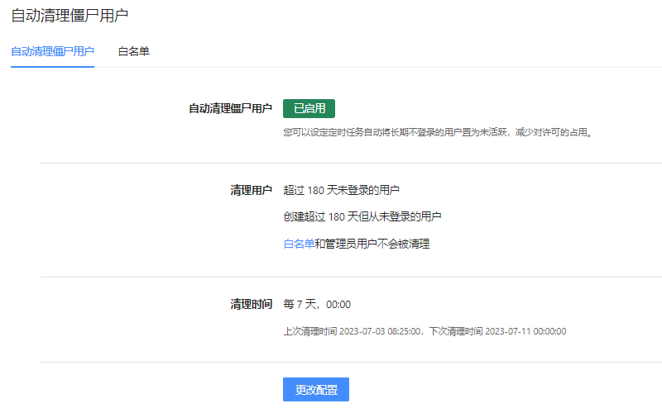Click the 清理时间 field label

[x=251, y=304]
